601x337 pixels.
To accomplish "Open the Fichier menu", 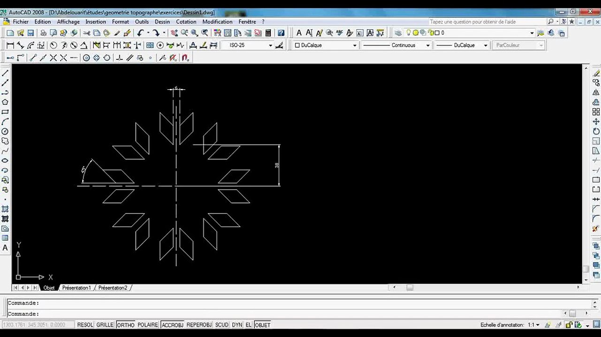I will [21, 22].
